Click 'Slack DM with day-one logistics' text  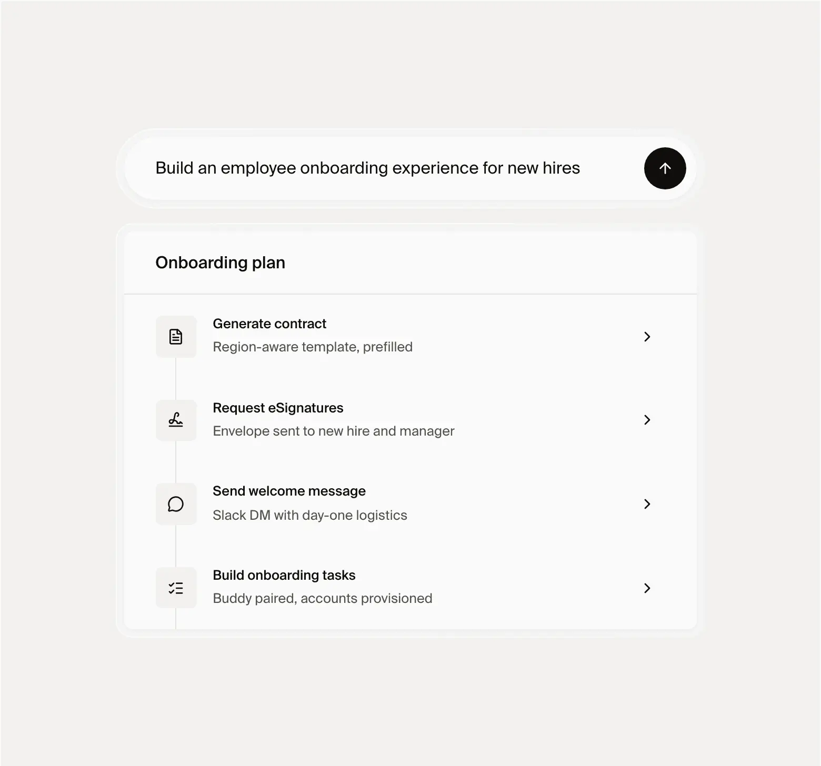coord(310,515)
